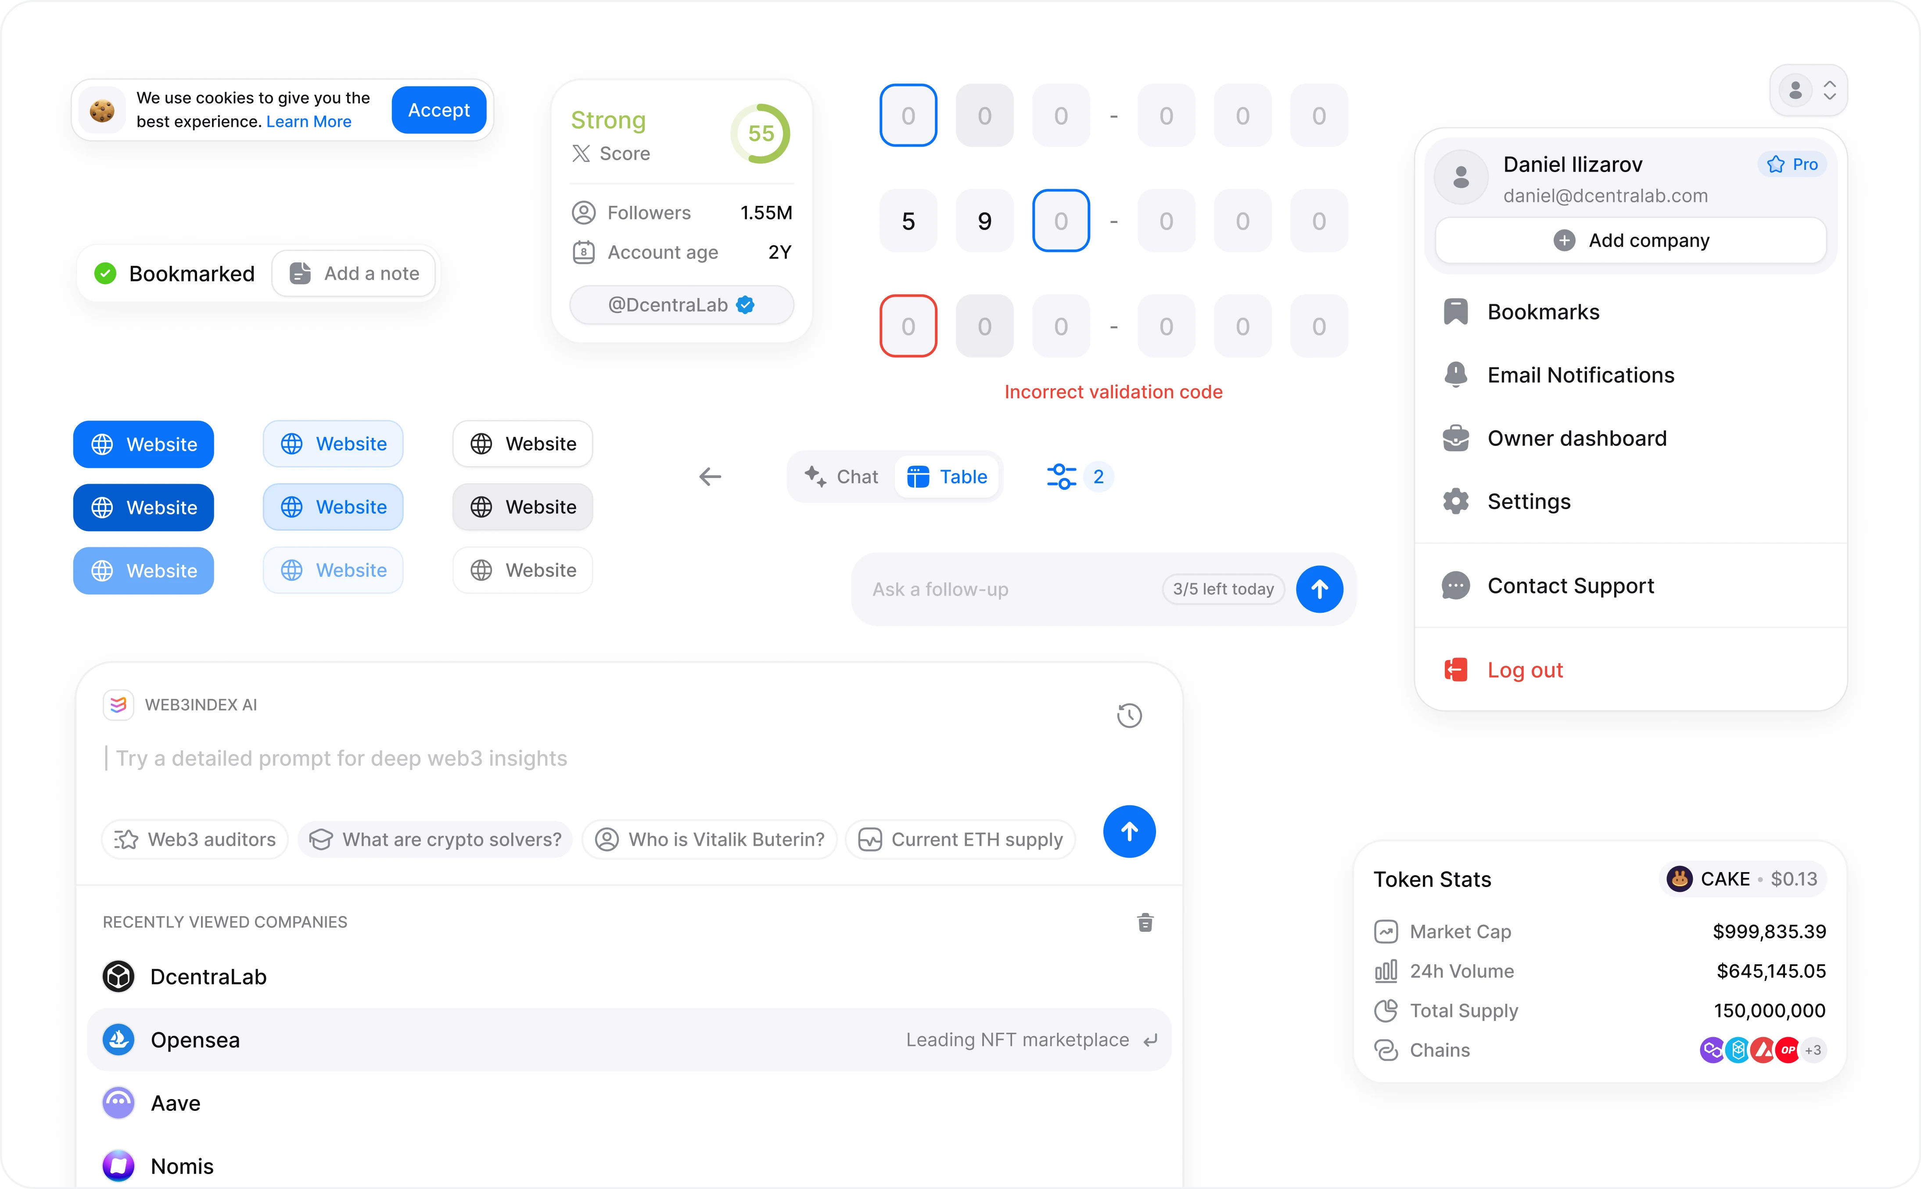Image resolution: width=1921 pixels, height=1189 pixels.
Task: Go back with the left arrow
Action: [x=710, y=477]
